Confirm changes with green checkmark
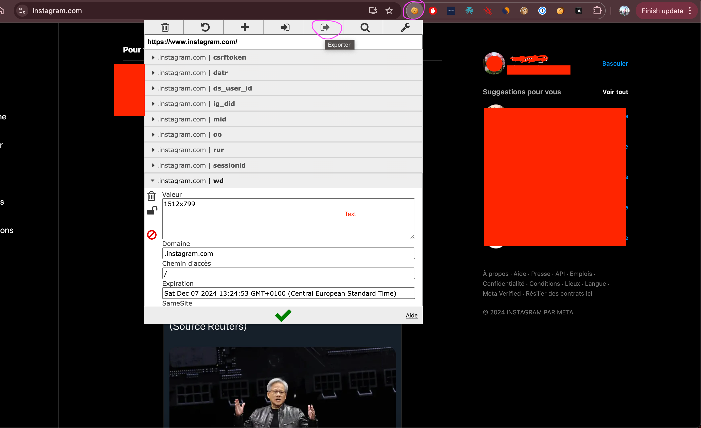 click(x=283, y=315)
